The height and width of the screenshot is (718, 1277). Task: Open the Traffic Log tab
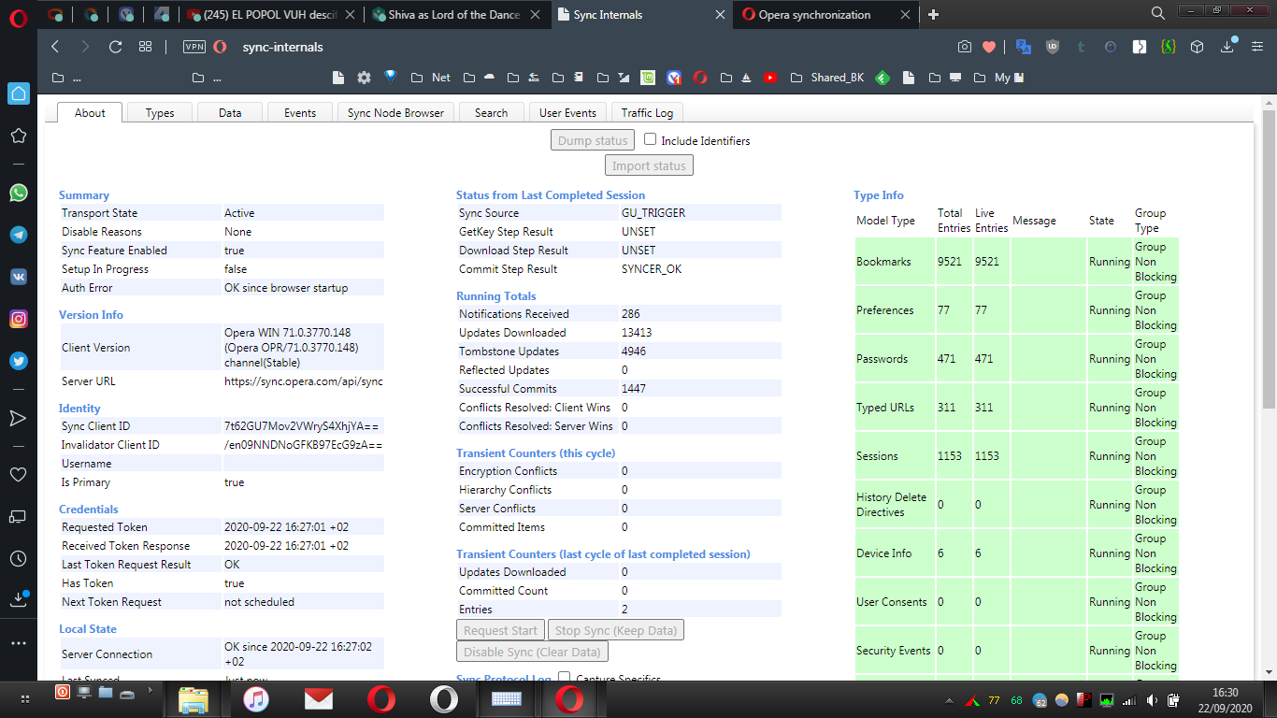click(647, 112)
